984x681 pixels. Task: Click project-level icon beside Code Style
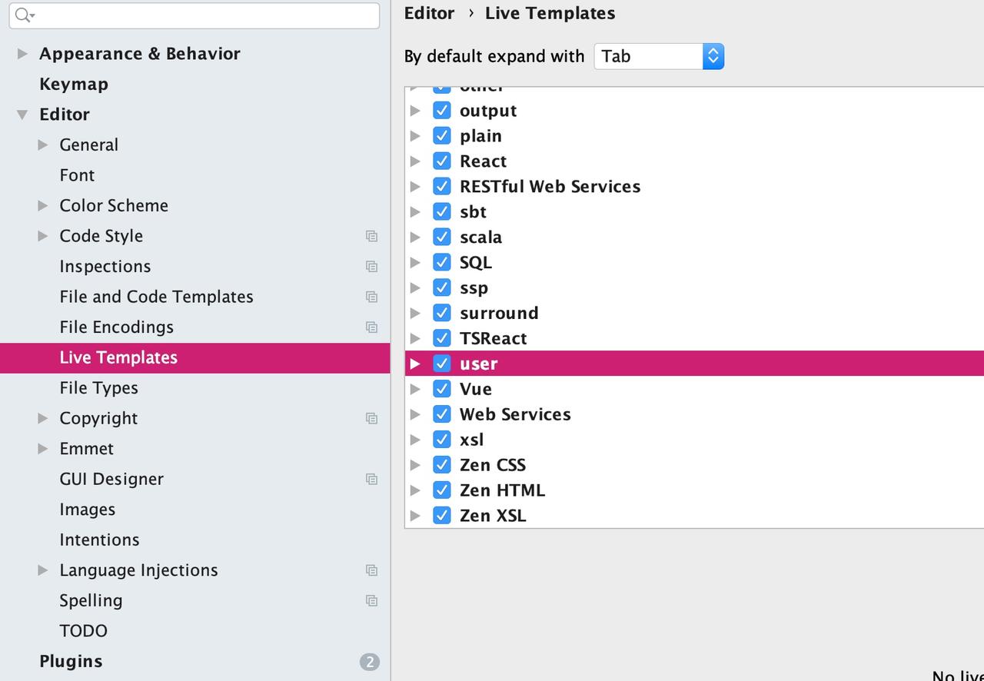(371, 237)
